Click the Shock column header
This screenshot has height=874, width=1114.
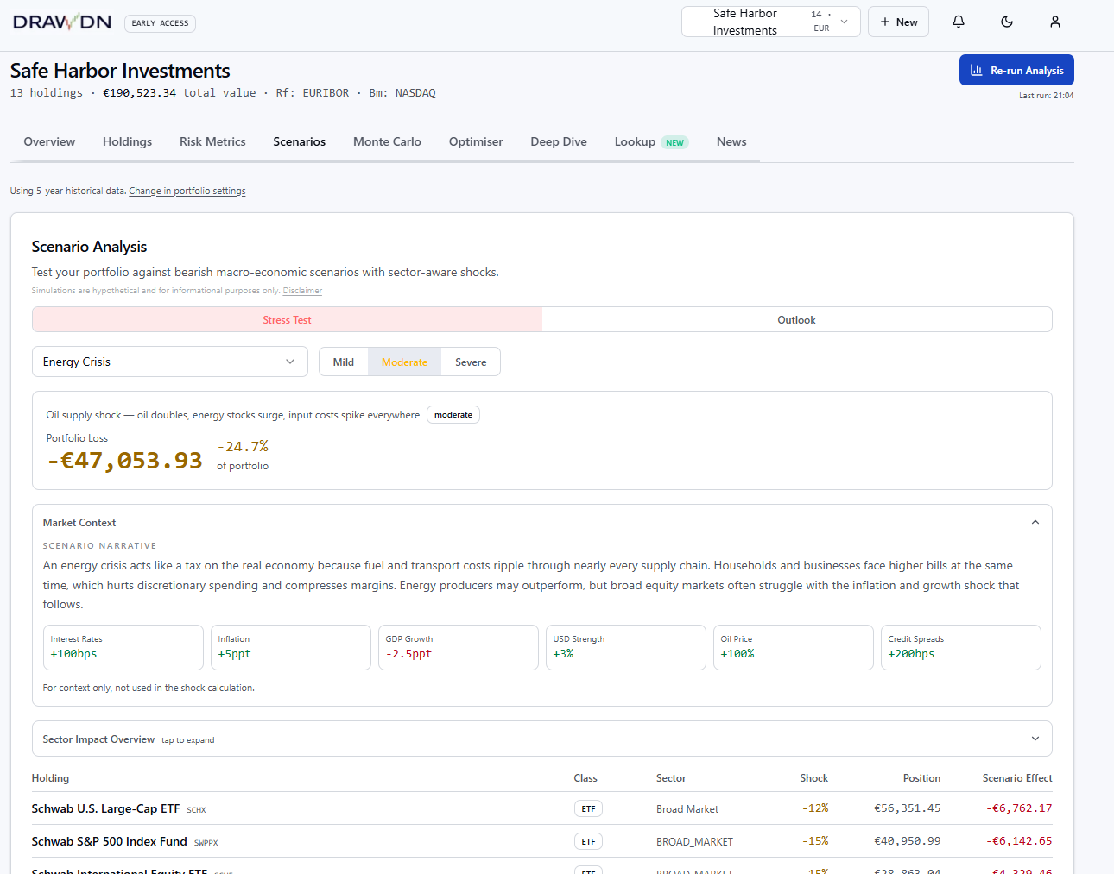[813, 778]
